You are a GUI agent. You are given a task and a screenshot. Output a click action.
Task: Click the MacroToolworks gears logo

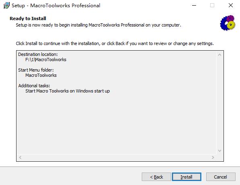tap(228, 23)
